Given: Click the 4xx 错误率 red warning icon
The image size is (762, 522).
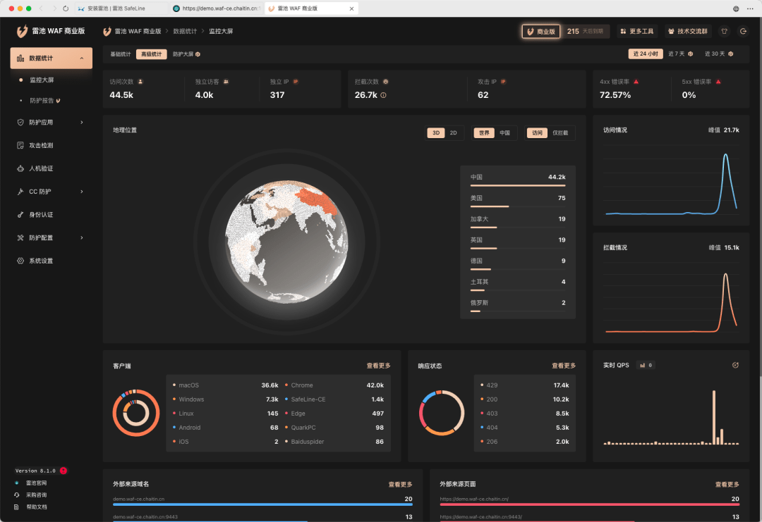Looking at the screenshot, I should [x=636, y=82].
